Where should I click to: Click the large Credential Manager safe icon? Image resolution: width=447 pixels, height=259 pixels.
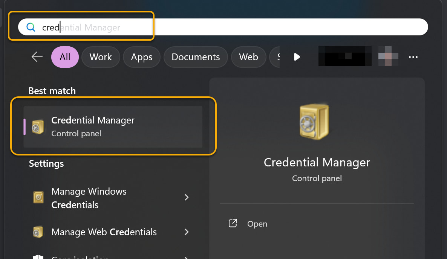(x=314, y=122)
